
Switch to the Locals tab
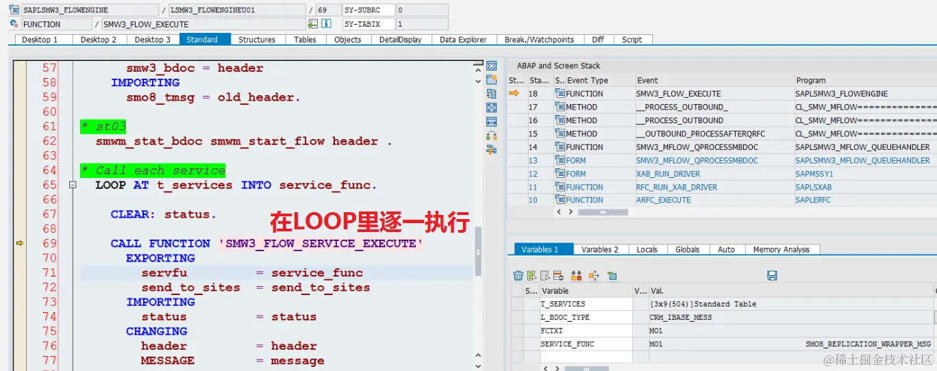647,250
